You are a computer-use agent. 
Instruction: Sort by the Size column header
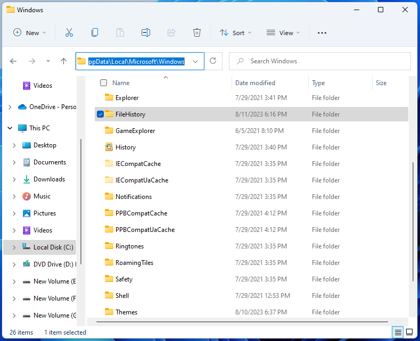pyautogui.click(x=381, y=83)
